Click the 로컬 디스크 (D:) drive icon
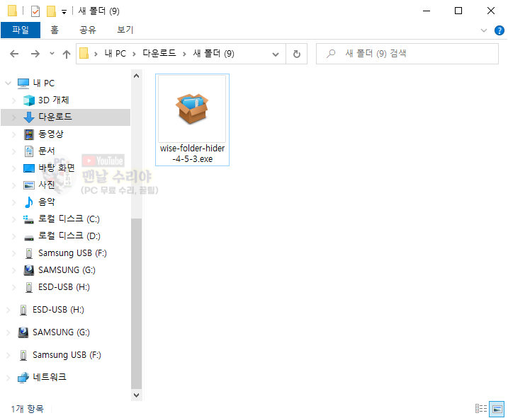Screen dimensions: 508x418 tap(29, 238)
